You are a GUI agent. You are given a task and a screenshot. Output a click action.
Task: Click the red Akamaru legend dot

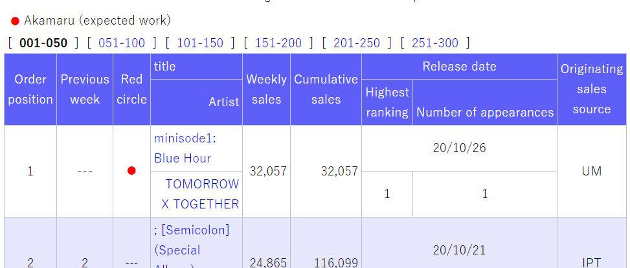click(x=16, y=21)
